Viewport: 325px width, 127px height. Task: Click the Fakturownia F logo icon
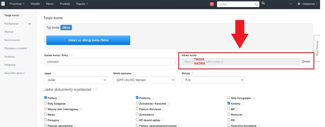pyautogui.click(x=3, y=4)
